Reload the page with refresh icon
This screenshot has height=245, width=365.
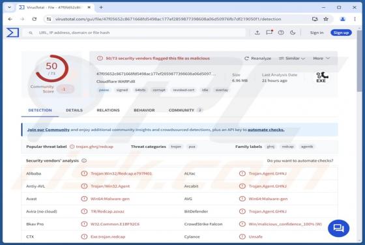tap(35, 19)
